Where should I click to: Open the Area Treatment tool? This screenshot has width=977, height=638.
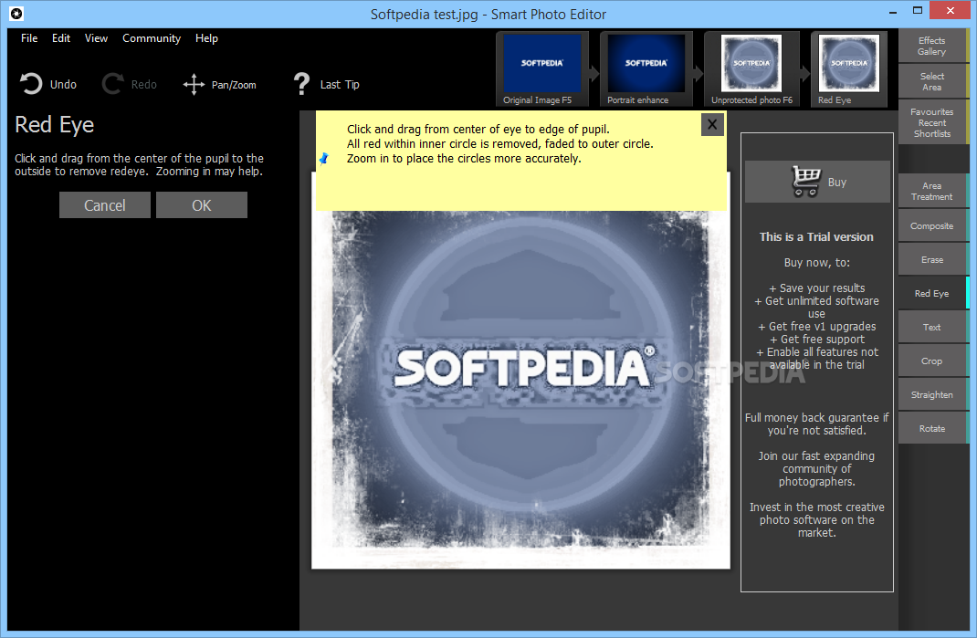(932, 192)
